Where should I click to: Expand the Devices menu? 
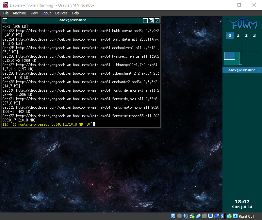click(61, 13)
